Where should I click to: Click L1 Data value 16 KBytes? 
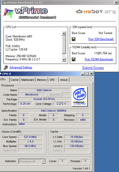tap(77, 137)
